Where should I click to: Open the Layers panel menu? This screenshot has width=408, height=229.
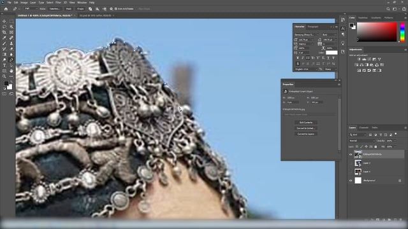[405, 128]
